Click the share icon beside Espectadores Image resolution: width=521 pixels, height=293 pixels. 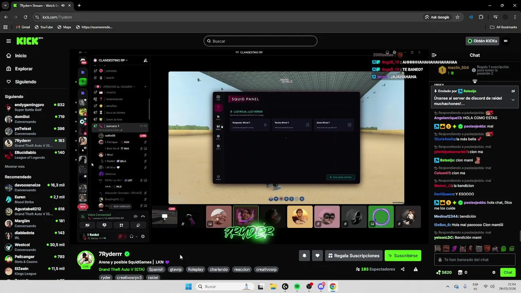click(x=403, y=269)
